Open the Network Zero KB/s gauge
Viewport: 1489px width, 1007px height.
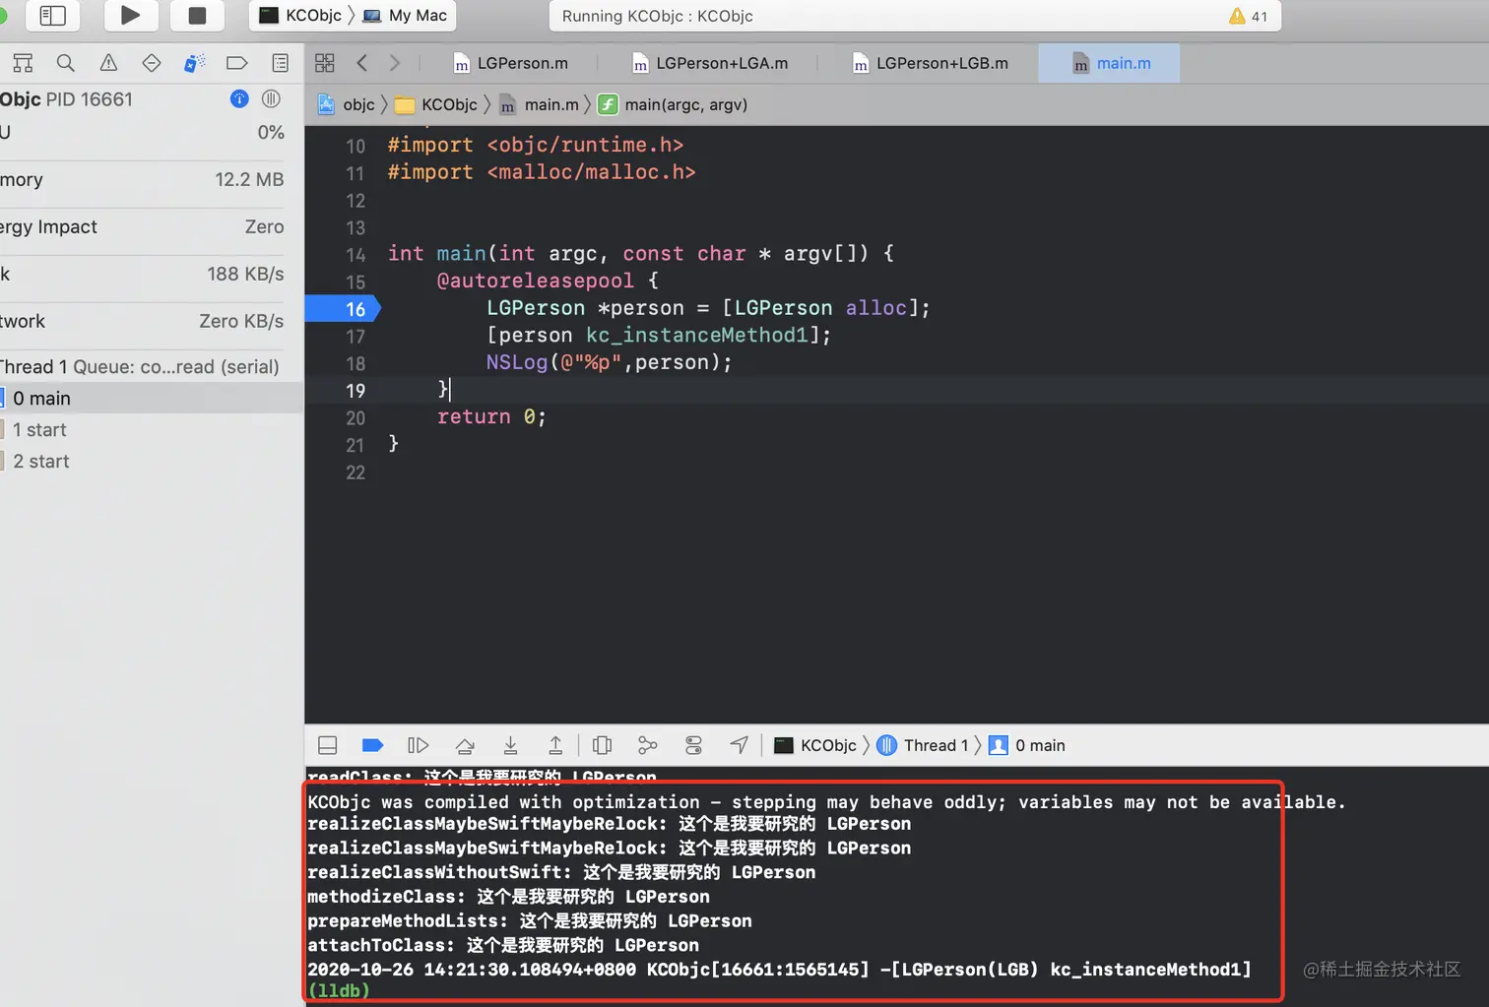click(x=142, y=322)
